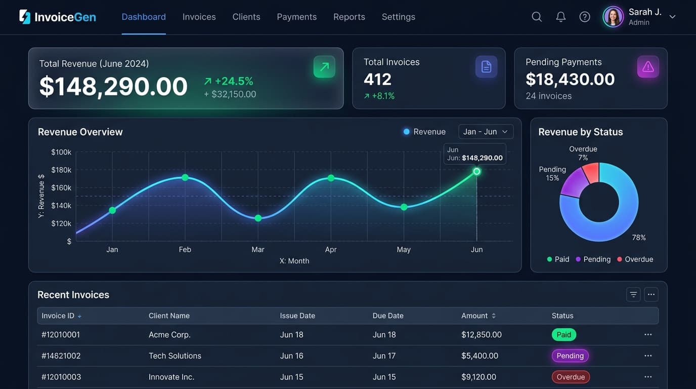
Task: Select the May data point on chart
Action: pos(404,207)
